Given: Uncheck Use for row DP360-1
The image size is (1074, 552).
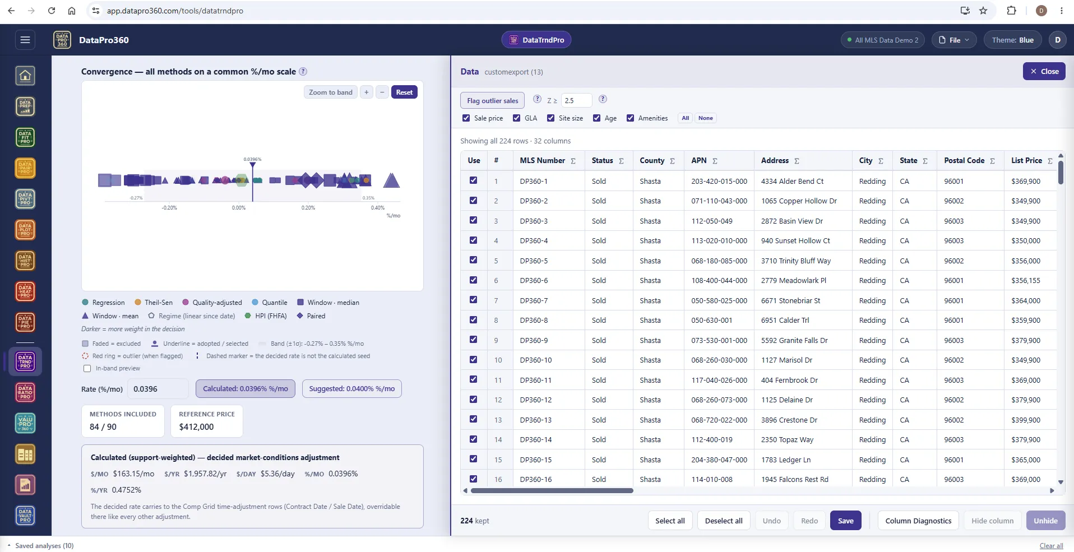Looking at the screenshot, I should 474,180.
